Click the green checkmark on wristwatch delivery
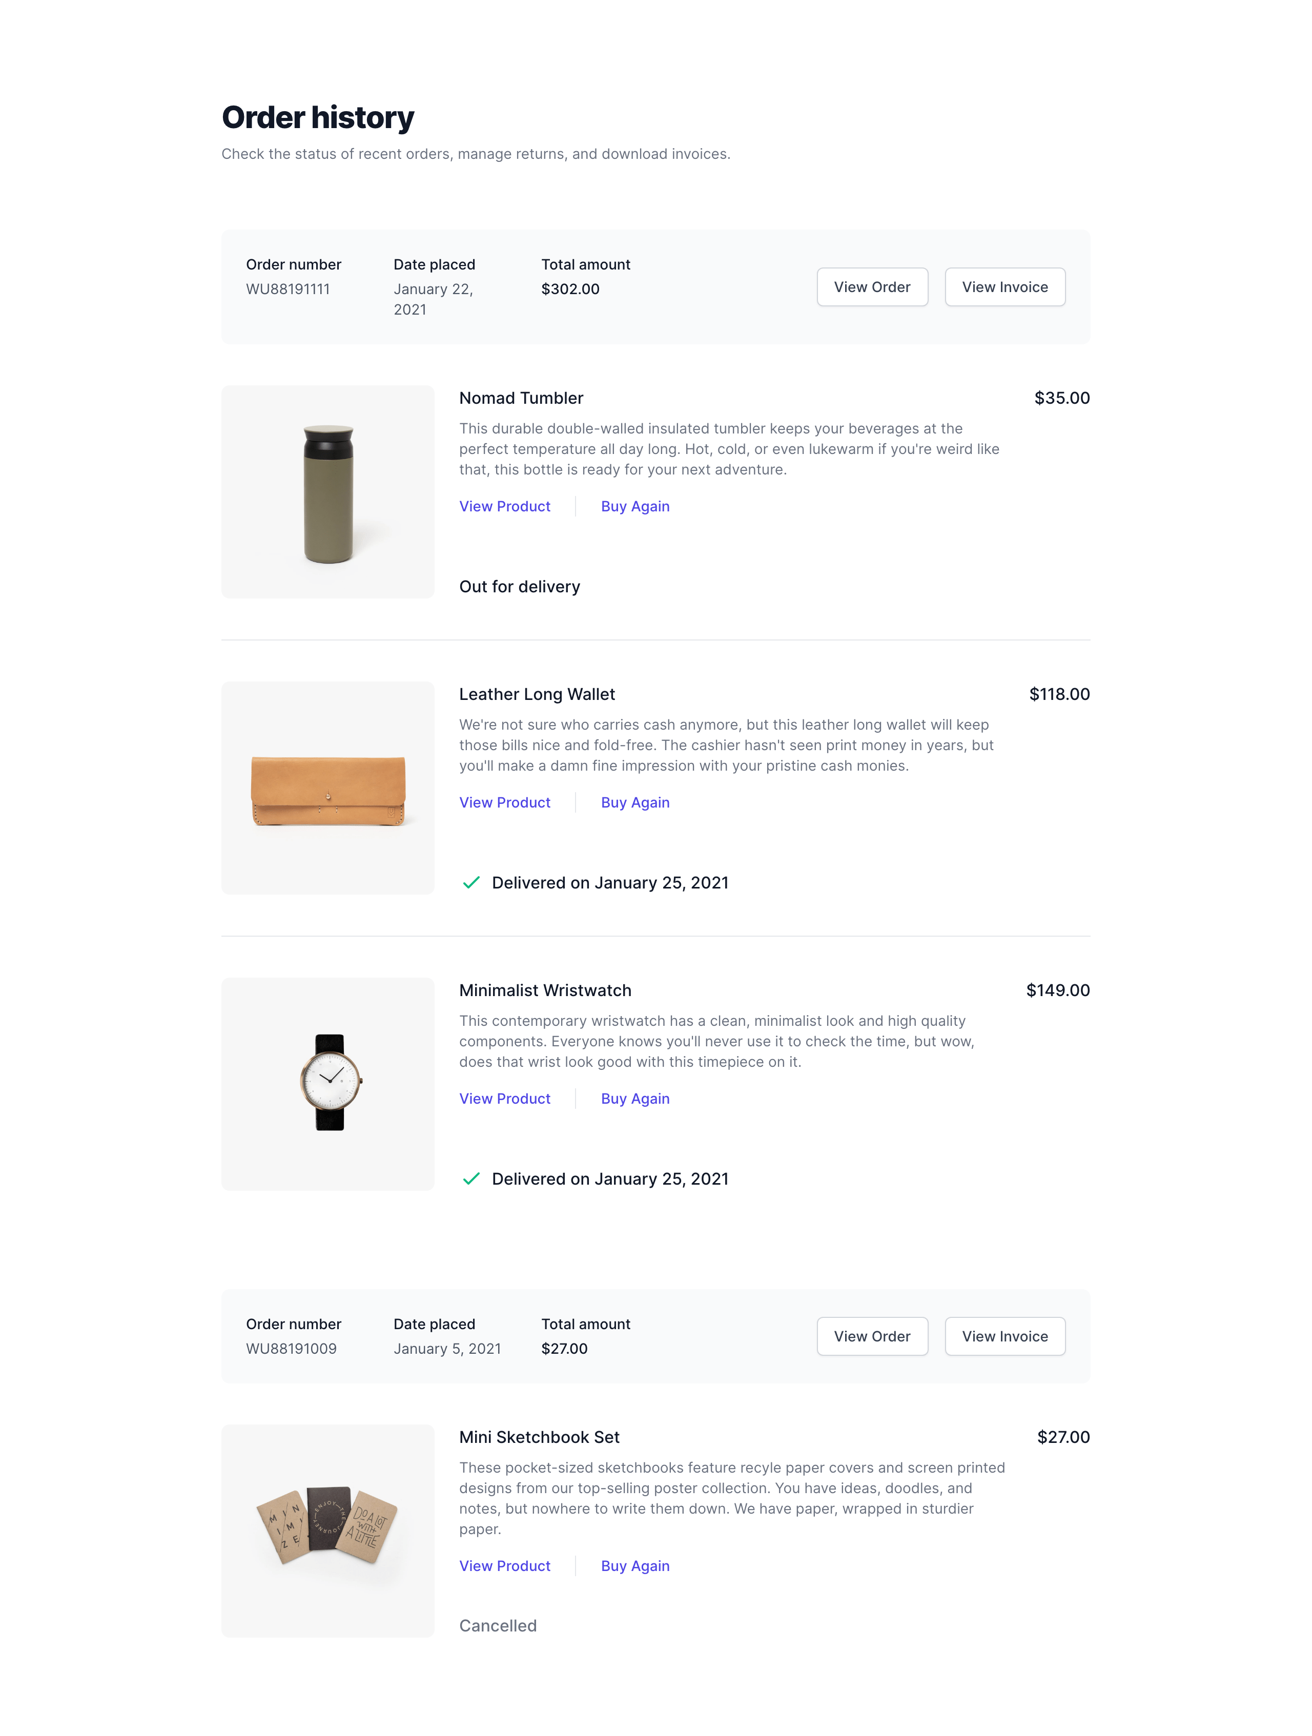The height and width of the screenshot is (1736, 1312). [471, 1179]
